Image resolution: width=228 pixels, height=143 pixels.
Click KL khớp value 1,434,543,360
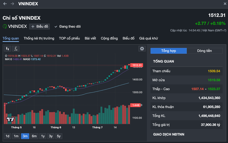point(209,98)
